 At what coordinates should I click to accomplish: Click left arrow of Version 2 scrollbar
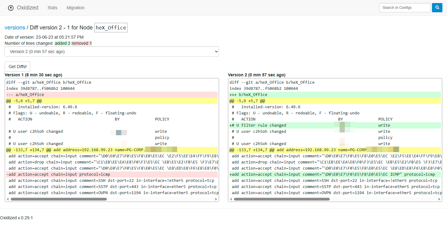(231, 199)
